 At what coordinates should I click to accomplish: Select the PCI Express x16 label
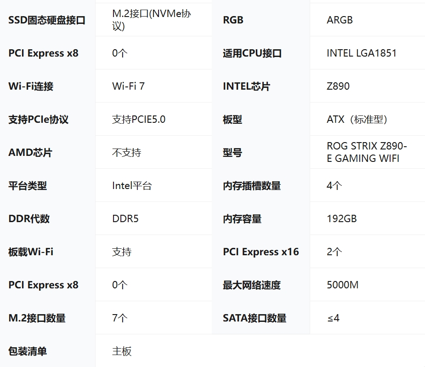(x=261, y=252)
